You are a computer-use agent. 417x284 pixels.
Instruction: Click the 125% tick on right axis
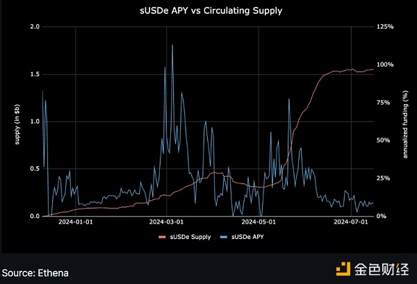(x=385, y=26)
